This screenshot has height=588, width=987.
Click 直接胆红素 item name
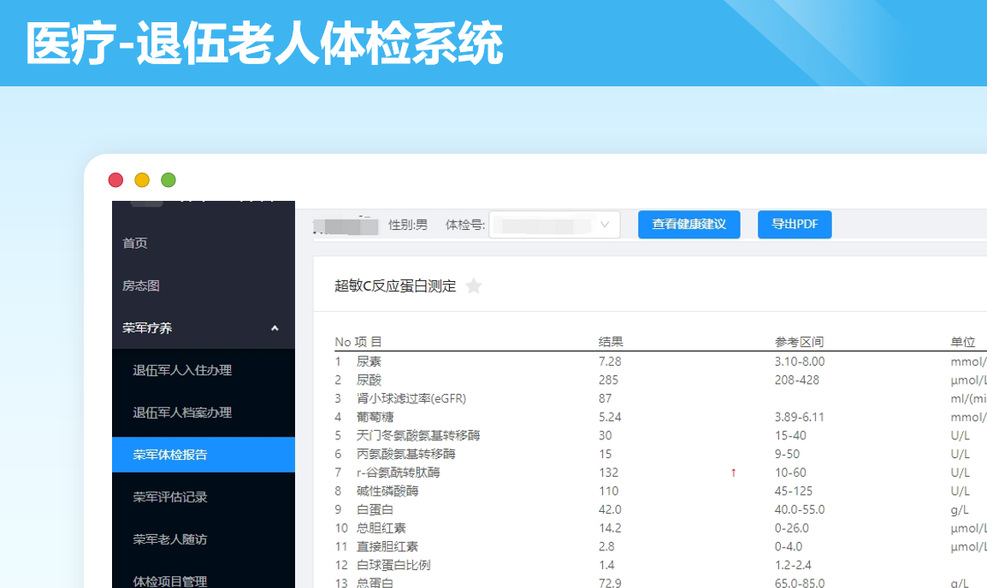pos(387,546)
